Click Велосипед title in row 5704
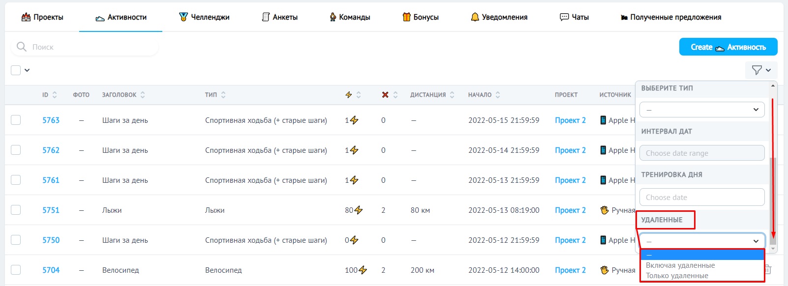 (x=121, y=270)
